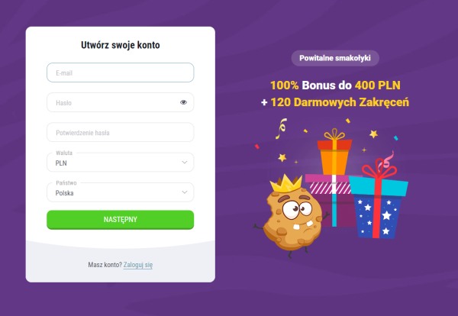
Task: Click the orange gift box on top
Action: point(335,155)
